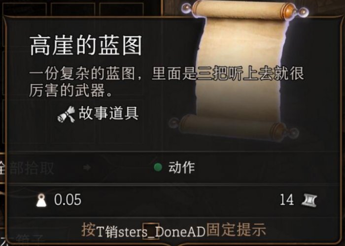Image resolution: width=345 pixels, height=246 pixels.
Task: Click the 固定提示 pin tooltip hint
Action: (236, 230)
